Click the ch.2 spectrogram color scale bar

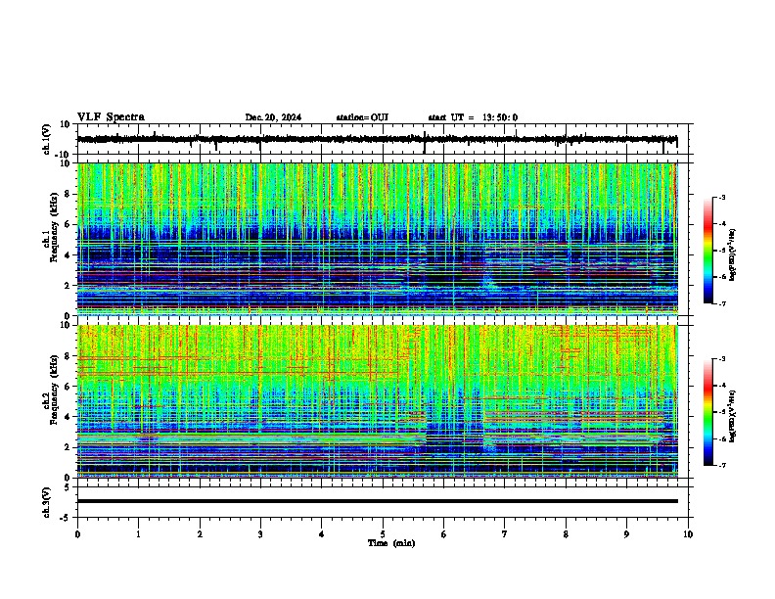[708, 412]
